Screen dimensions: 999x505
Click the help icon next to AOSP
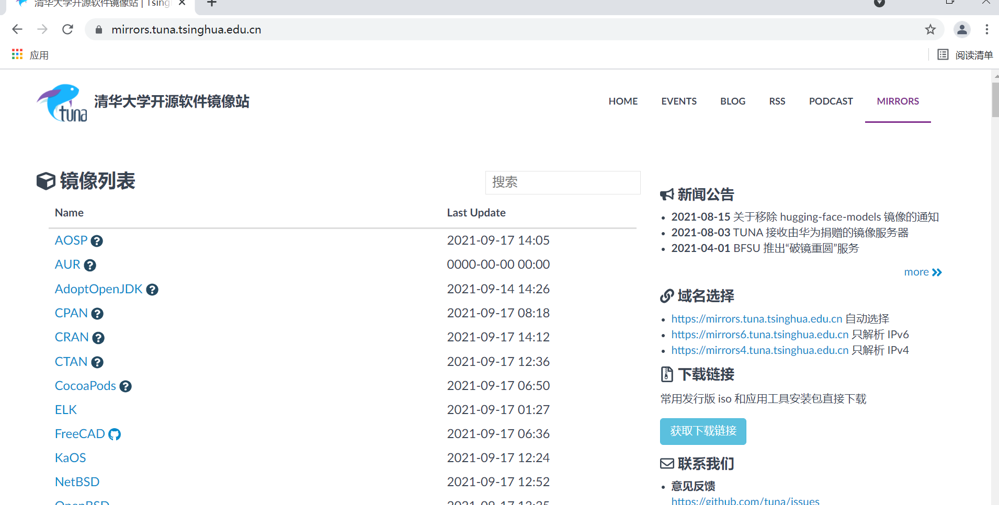tap(97, 241)
